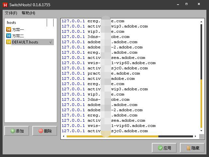Click the topmost ereg. line in editor
Image resolution: width=209 pixels, height=157 pixels.
pyautogui.click(x=93, y=21)
